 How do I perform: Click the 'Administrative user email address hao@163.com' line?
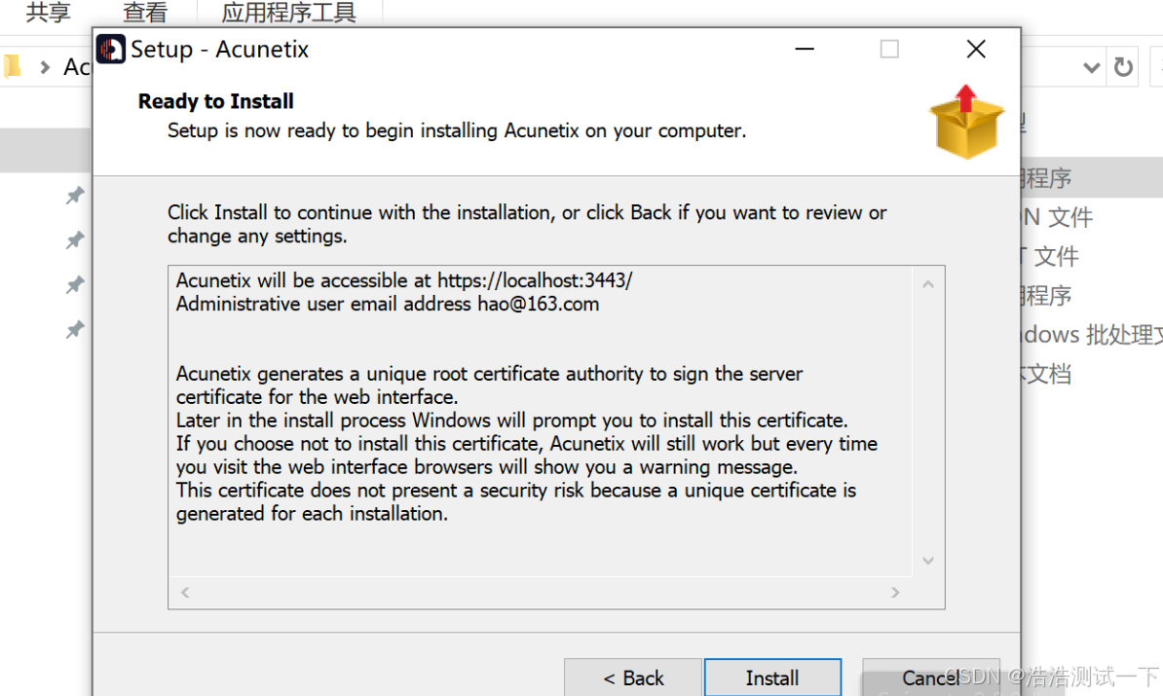click(x=387, y=304)
